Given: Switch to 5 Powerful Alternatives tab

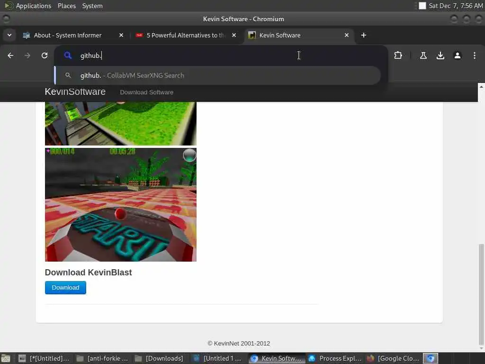Looking at the screenshot, I should click(x=186, y=35).
